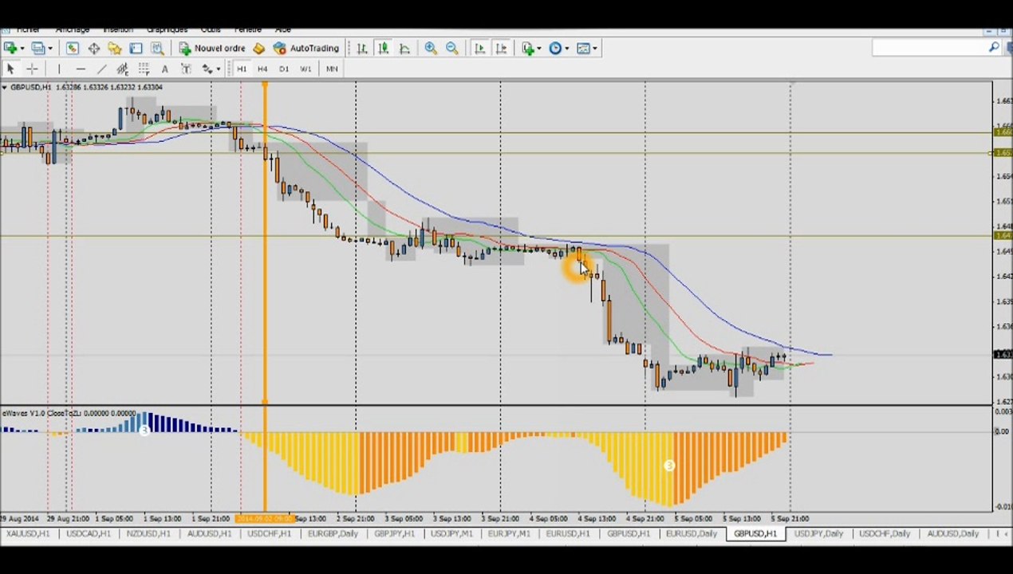This screenshot has width=1013, height=574.
Task: Click the highlighted orange date label on time axis
Action: click(x=266, y=518)
